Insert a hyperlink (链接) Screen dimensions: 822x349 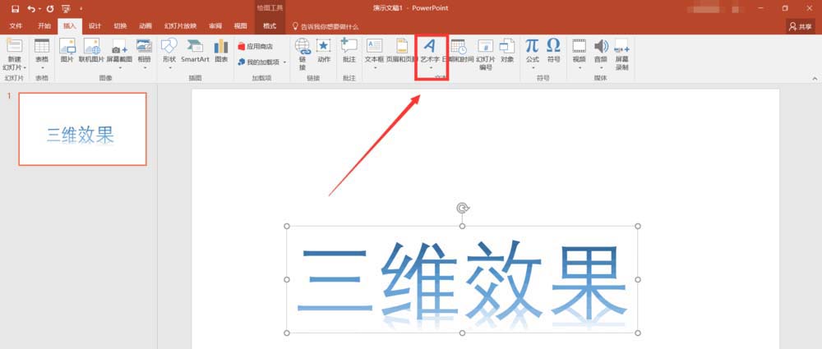[x=302, y=54]
